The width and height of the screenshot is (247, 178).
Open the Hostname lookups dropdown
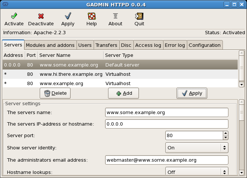tap(196, 172)
